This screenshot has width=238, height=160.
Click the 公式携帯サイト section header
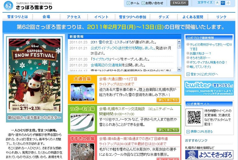tap(209, 104)
